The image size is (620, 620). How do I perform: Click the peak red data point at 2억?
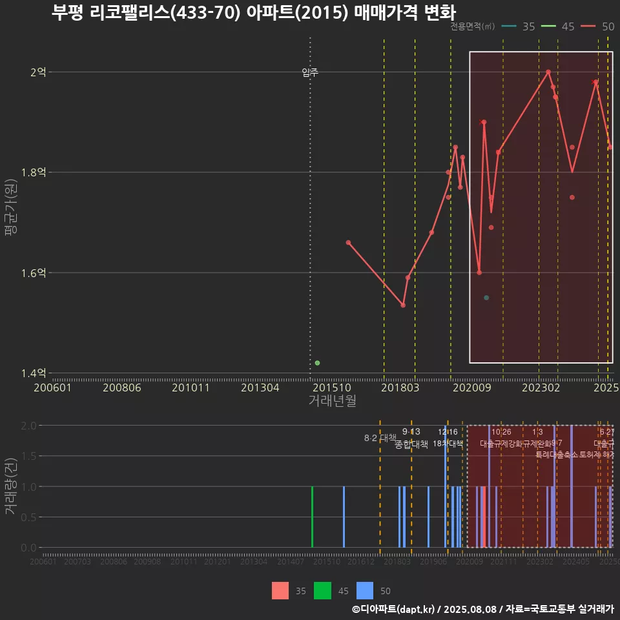(548, 72)
